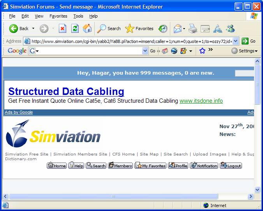Click the forum Notification button
The width and height of the screenshot is (263, 211).
(x=204, y=166)
